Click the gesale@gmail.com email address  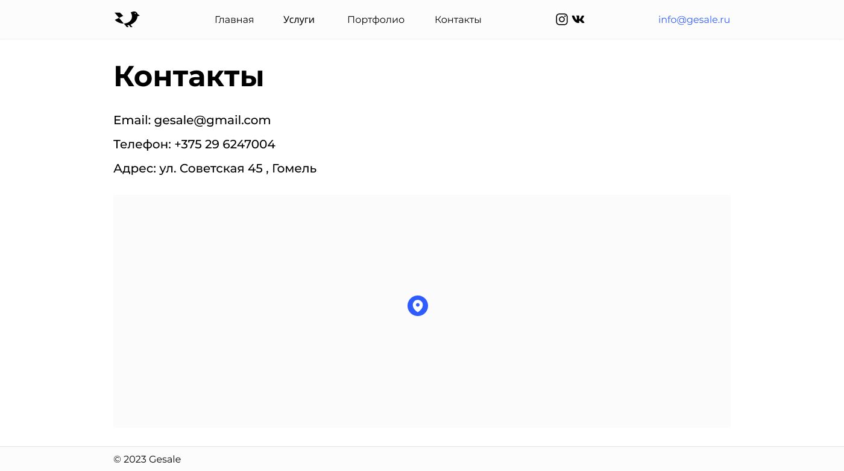(x=212, y=120)
